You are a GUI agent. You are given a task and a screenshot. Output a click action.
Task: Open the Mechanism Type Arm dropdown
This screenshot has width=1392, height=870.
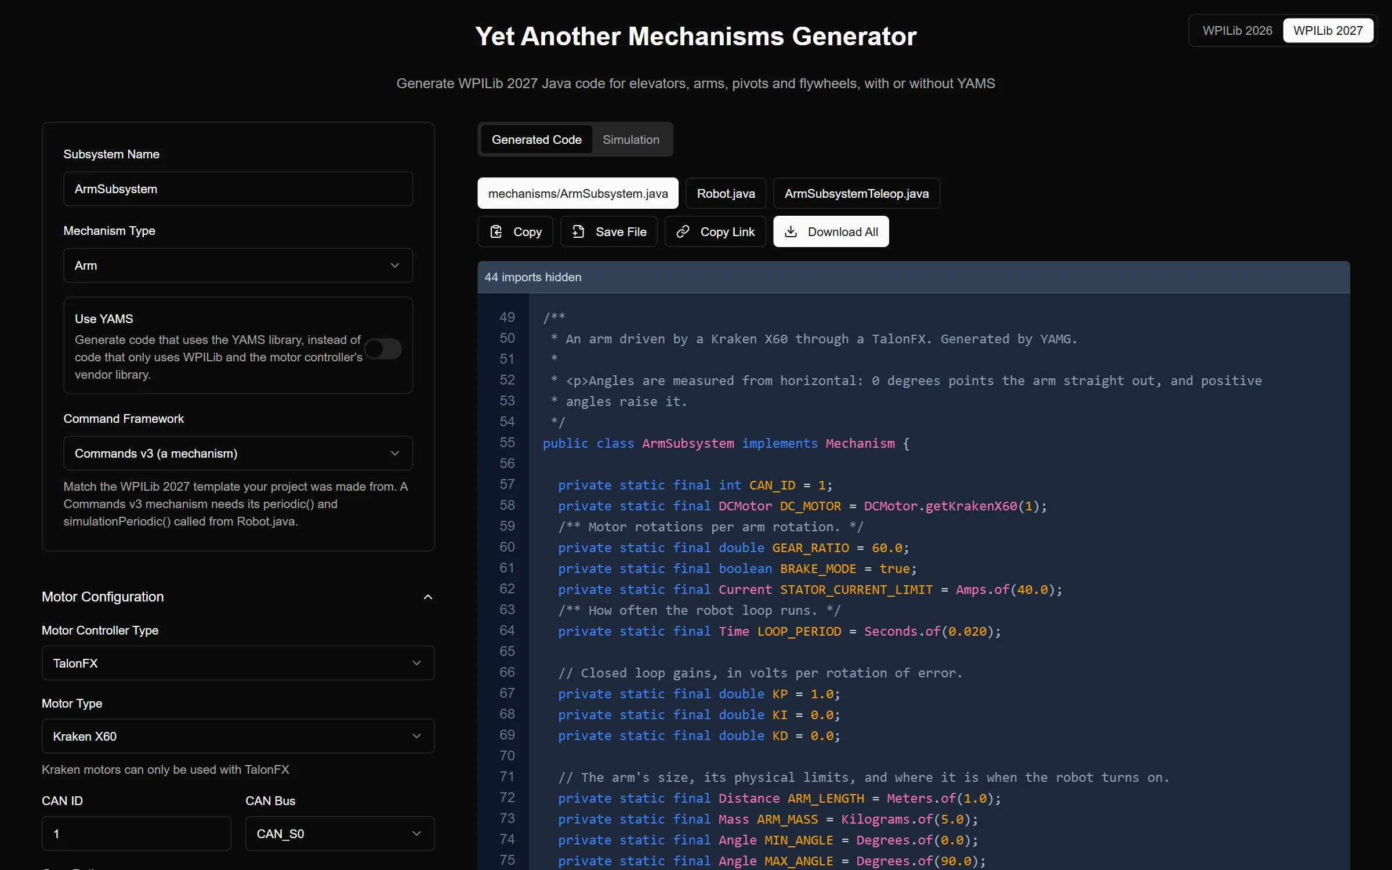click(238, 266)
